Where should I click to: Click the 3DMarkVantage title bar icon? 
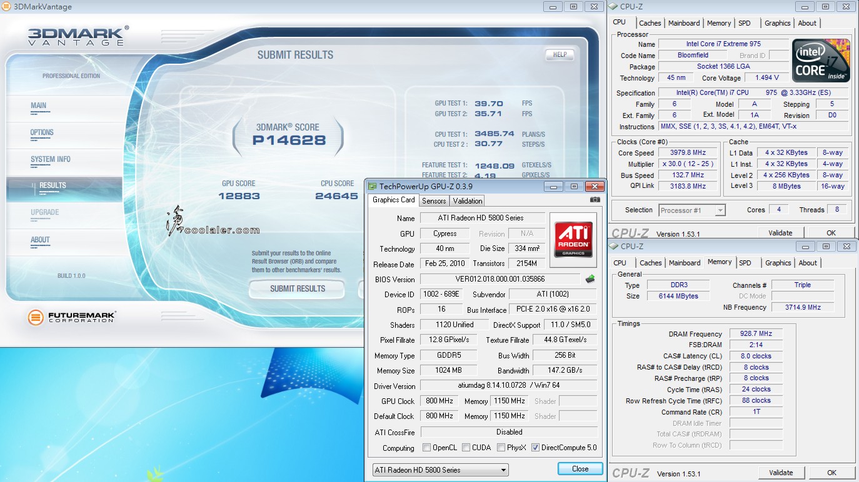click(x=7, y=7)
